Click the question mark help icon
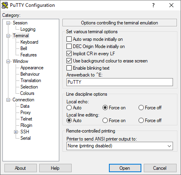The image size is (181, 175). 153,5
